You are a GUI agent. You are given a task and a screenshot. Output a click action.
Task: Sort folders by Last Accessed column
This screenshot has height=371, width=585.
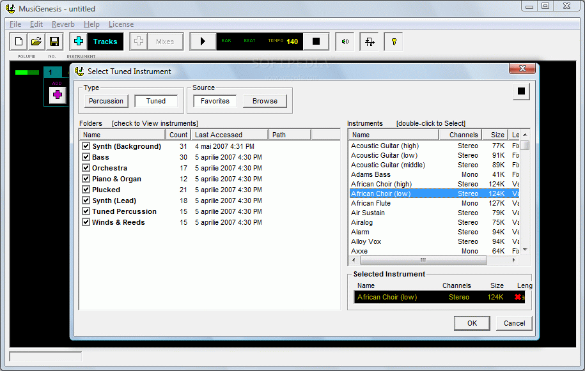230,135
